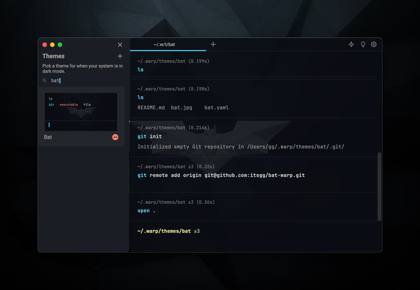The width and height of the screenshot is (420, 290).
Task: Open the lightning bolt workflows icon
Action: point(351,45)
